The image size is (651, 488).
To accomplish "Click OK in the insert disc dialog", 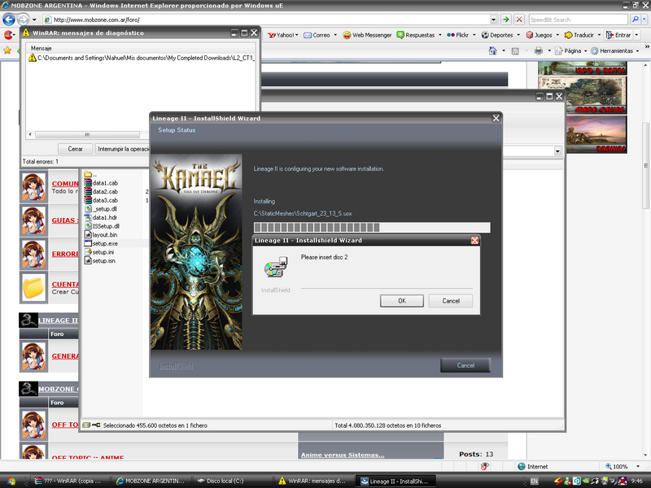I will click(402, 301).
